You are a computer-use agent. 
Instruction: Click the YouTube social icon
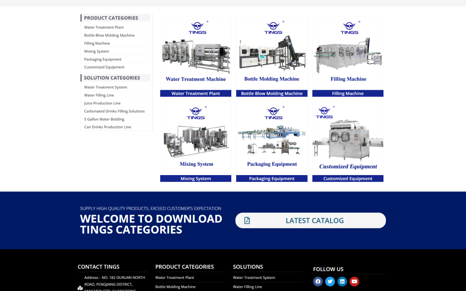click(x=354, y=282)
